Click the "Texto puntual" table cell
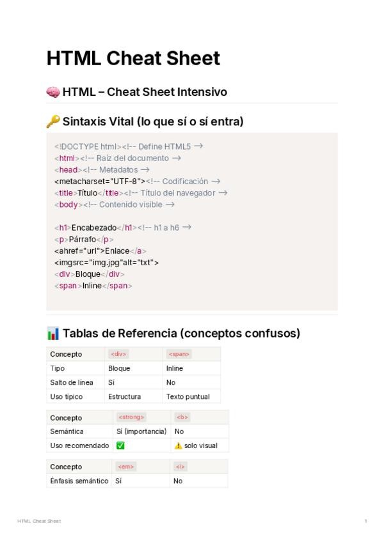Viewport: 384px width, 542px height. coord(188,396)
